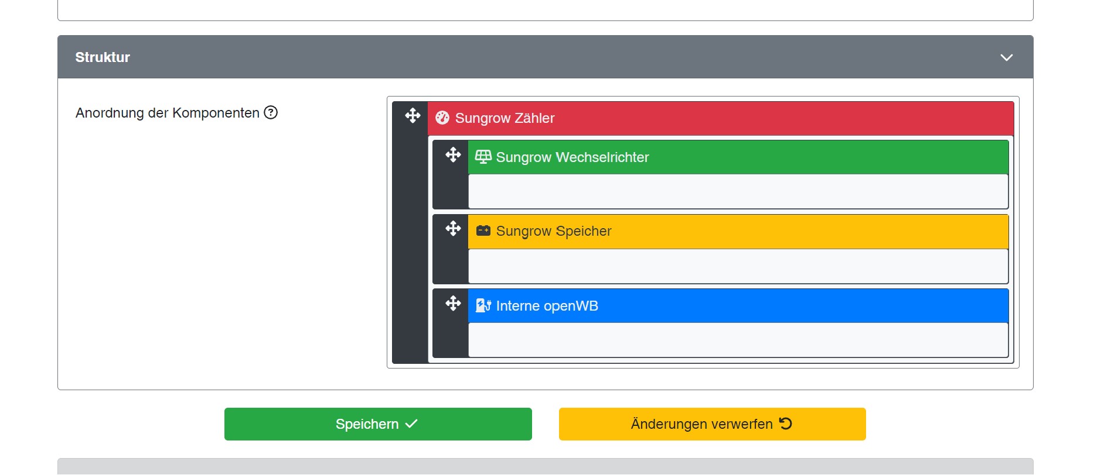Click the battery icon on Sungrow Speicher
1111x475 pixels.
[x=483, y=230]
